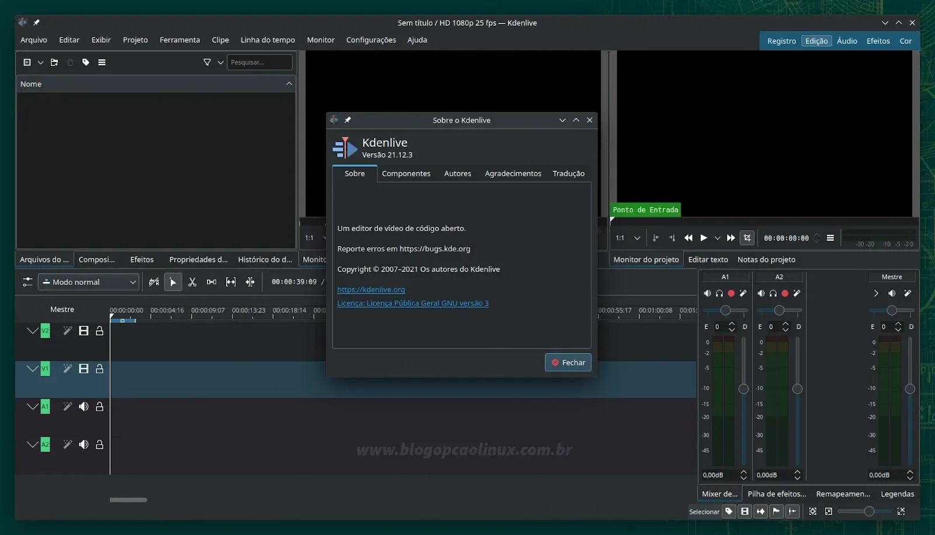Set zone in point on project monitor
This screenshot has height=535, width=935.
click(x=656, y=238)
